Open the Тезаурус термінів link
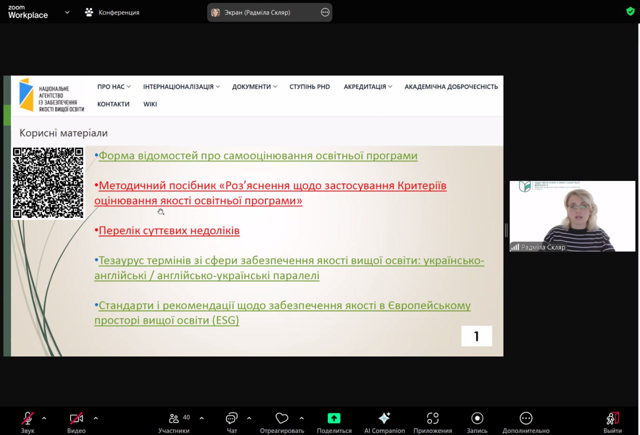Viewport: 640px width, 435px height. coord(289,268)
